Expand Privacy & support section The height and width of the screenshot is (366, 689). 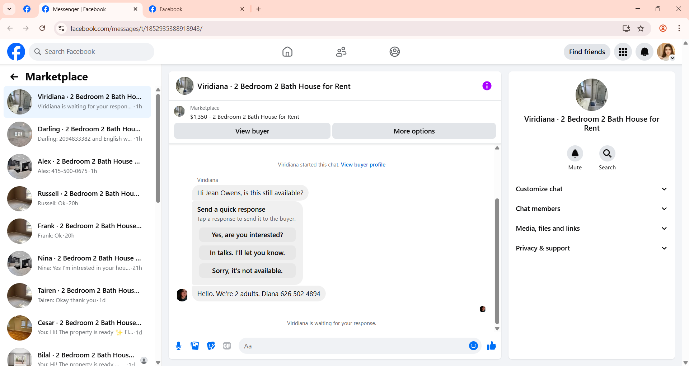click(x=592, y=248)
